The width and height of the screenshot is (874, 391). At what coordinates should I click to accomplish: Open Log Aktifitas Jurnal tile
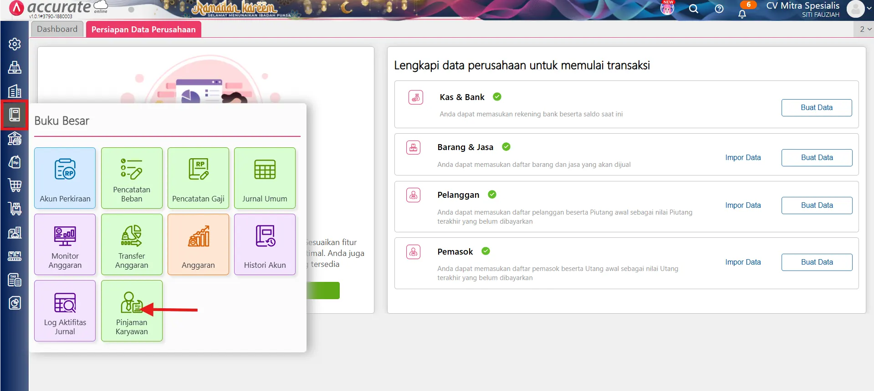pos(65,311)
